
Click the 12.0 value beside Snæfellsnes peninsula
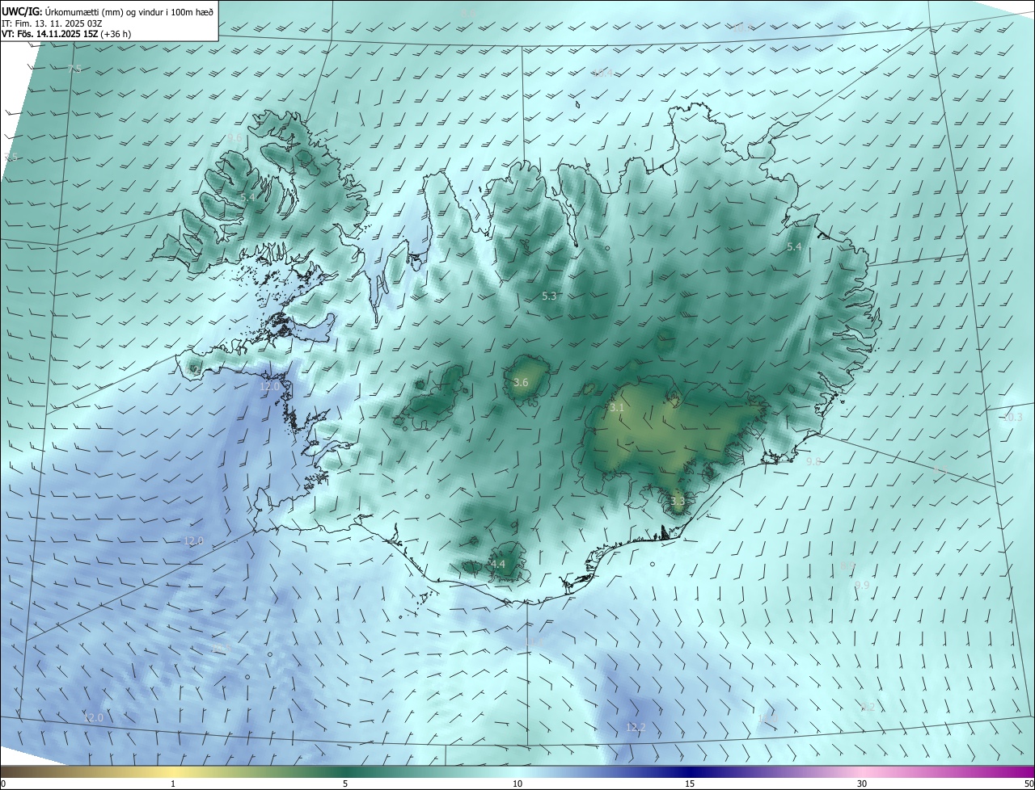[x=269, y=387]
